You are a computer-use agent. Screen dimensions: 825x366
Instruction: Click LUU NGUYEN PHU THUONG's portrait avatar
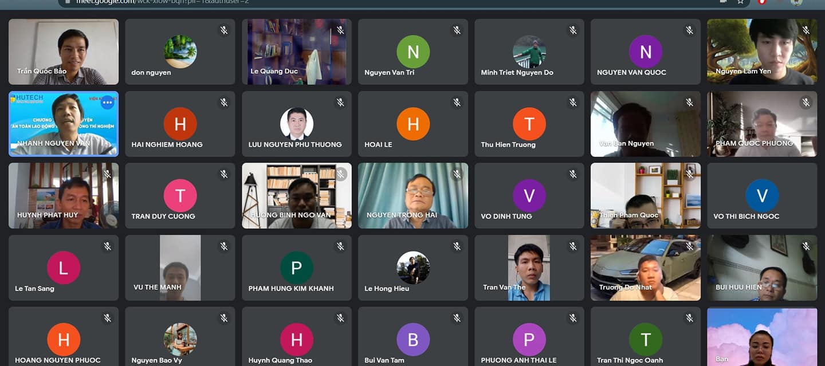[297, 124]
